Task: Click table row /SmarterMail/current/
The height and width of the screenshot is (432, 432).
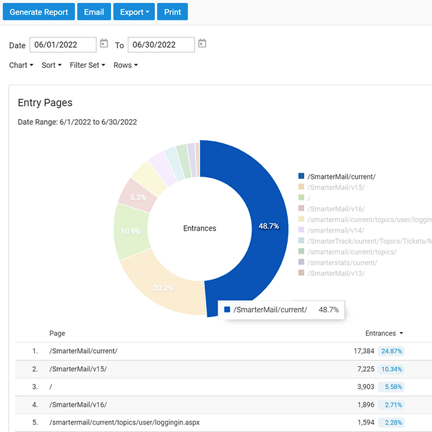Action: point(223,351)
